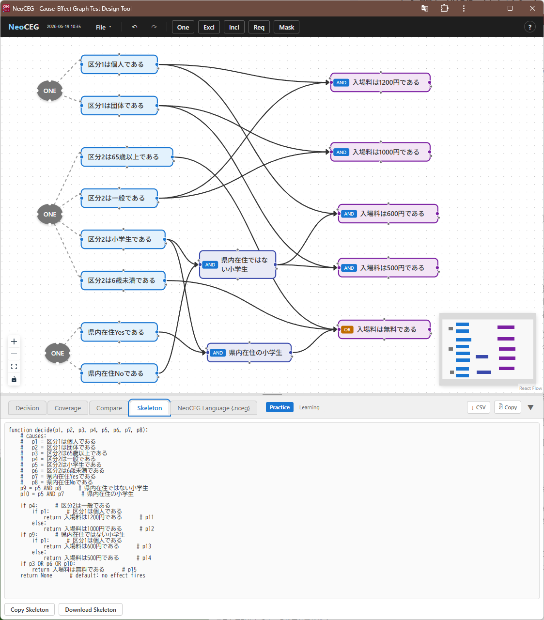Image resolution: width=544 pixels, height=620 pixels.
Task: Click OR badge on 入場料は無料である
Action: coord(347,329)
